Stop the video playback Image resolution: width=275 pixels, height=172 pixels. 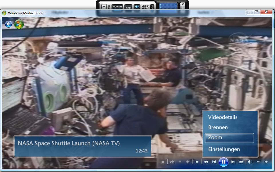[197, 162]
